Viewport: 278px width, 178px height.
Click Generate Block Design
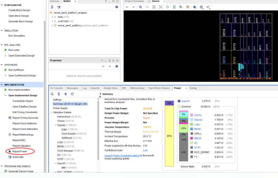(x=21, y=21)
